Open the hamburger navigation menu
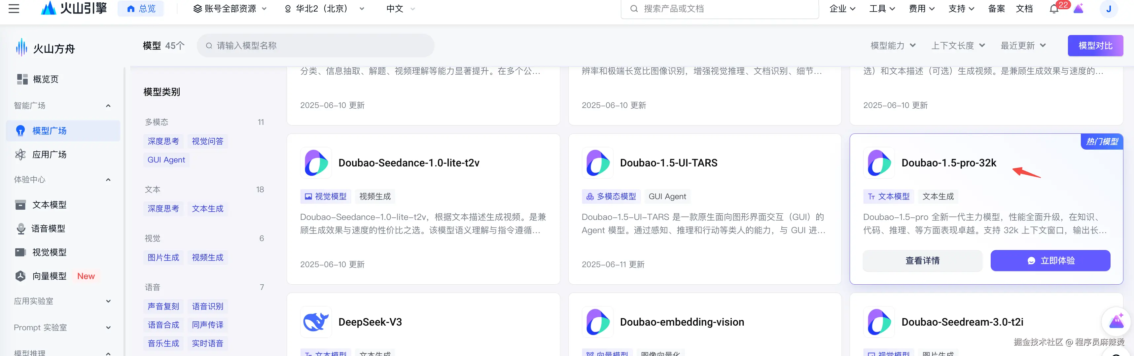 pos(14,8)
